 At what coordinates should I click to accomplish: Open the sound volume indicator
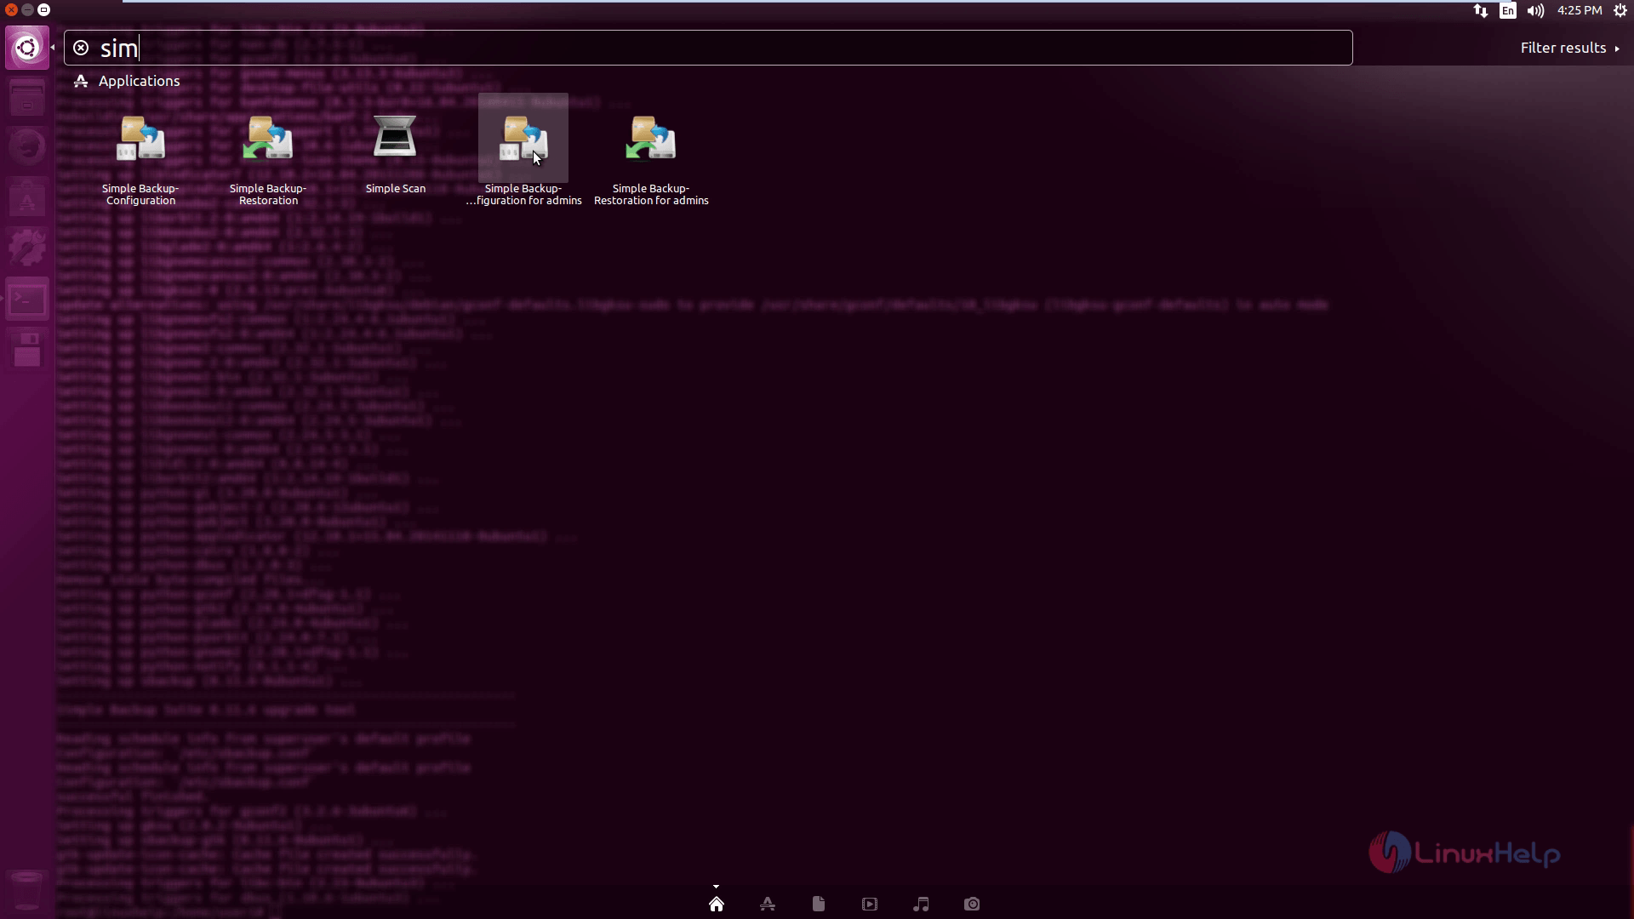[1535, 10]
